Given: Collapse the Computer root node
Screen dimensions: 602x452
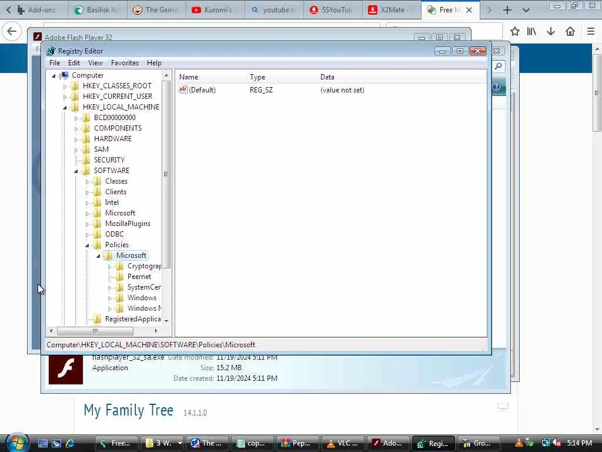Looking at the screenshot, I should click(x=53, y=76).
